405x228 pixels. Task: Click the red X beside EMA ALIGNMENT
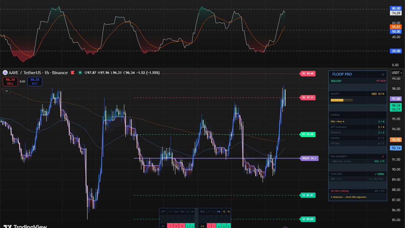point(382,156)
